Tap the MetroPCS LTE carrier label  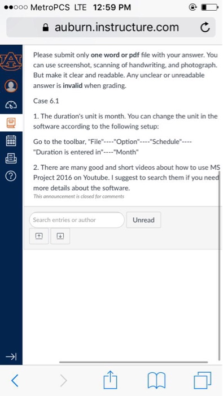[x=58, y=7]
